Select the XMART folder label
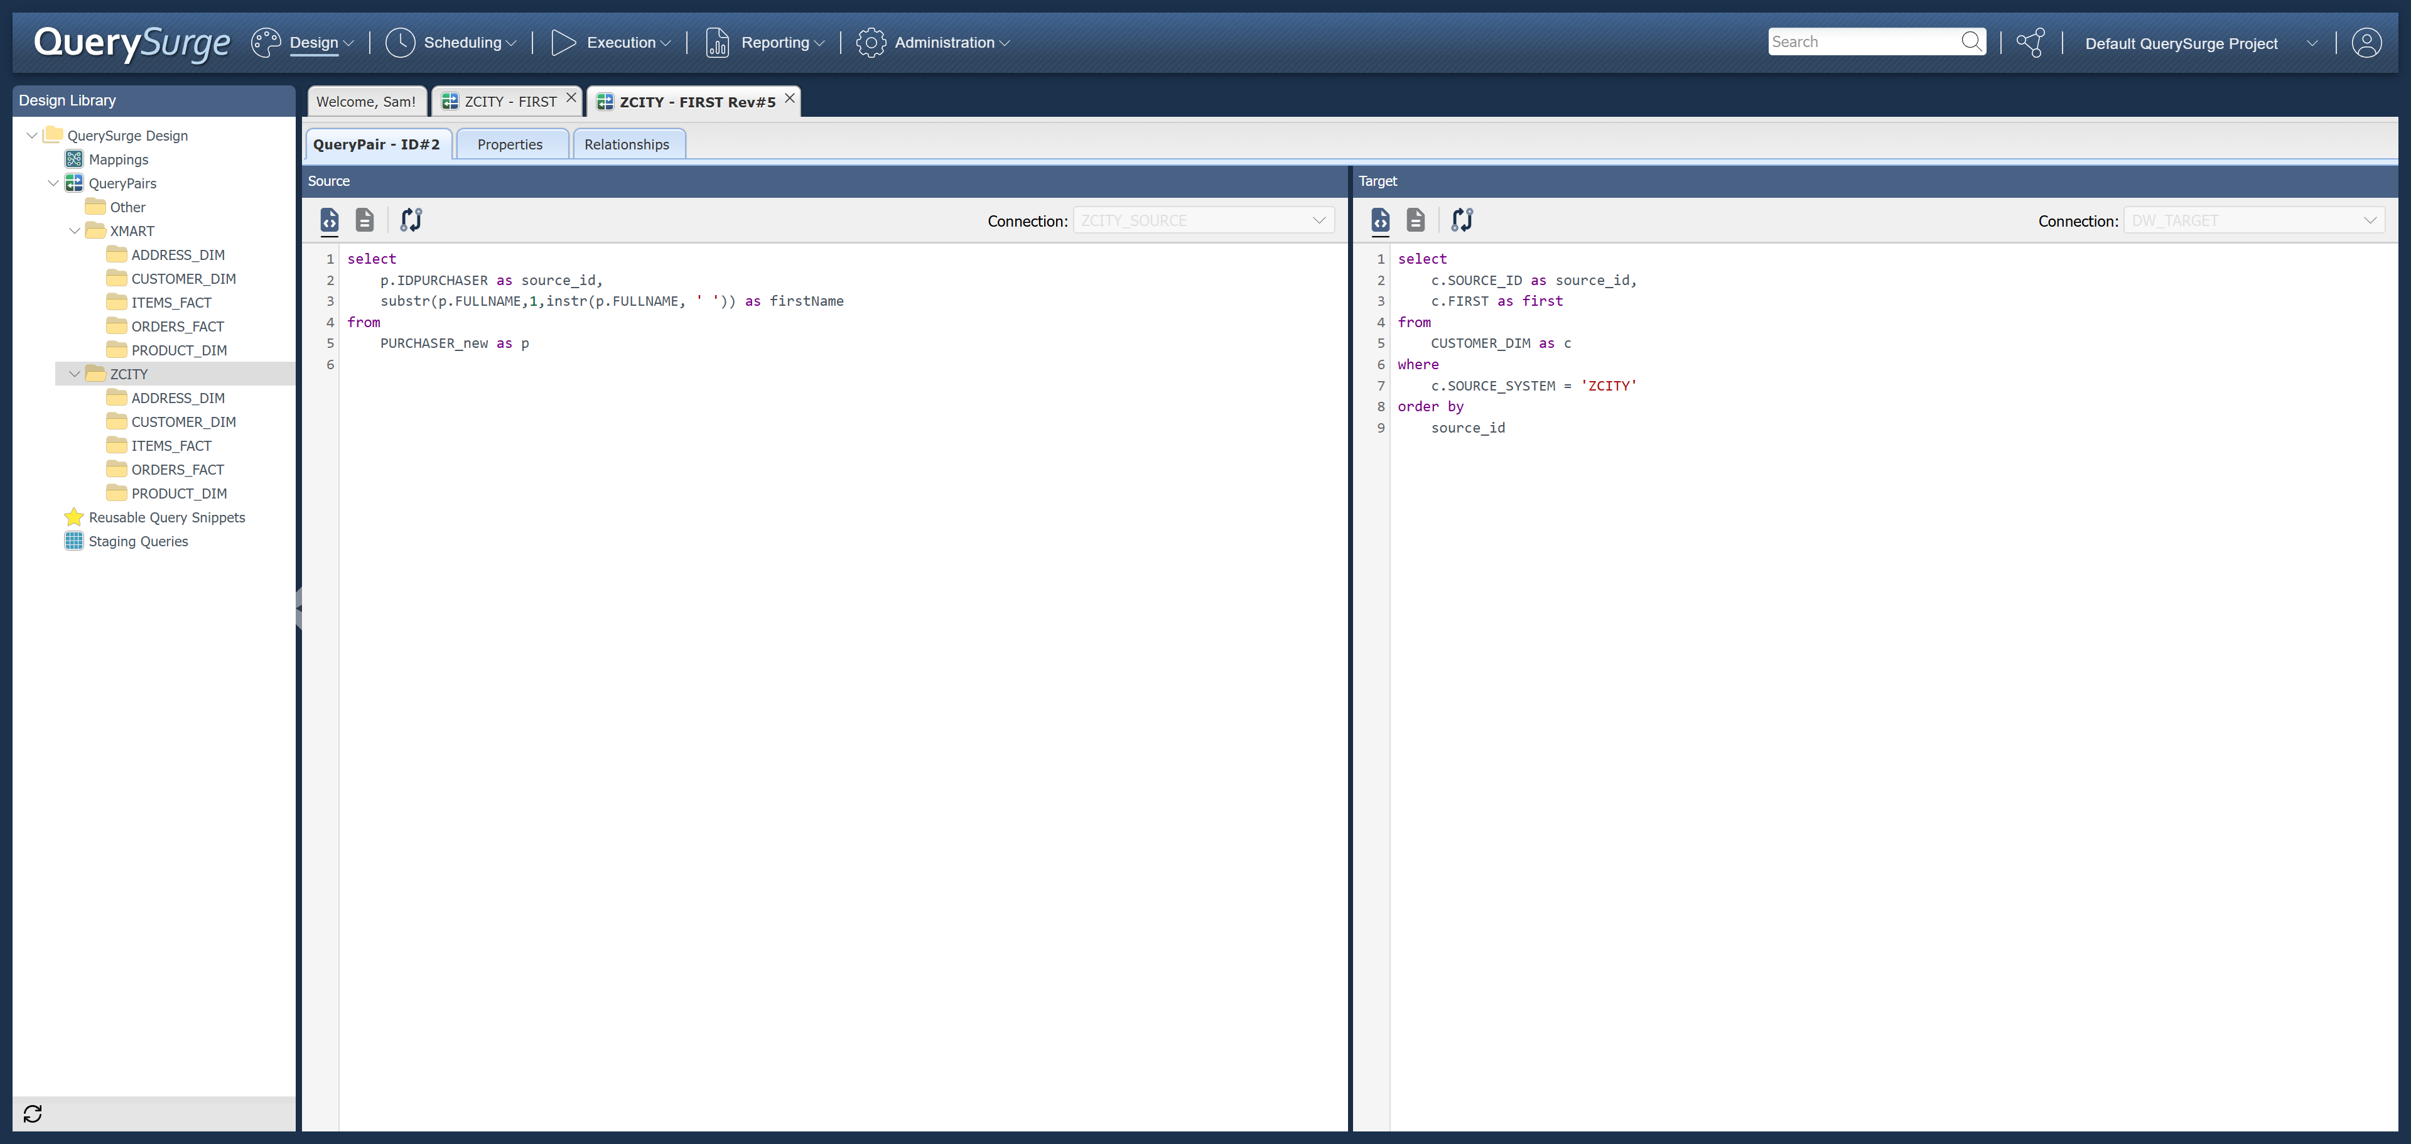This screenshot has height=1144, width=2411. click(x=132, y=231)
